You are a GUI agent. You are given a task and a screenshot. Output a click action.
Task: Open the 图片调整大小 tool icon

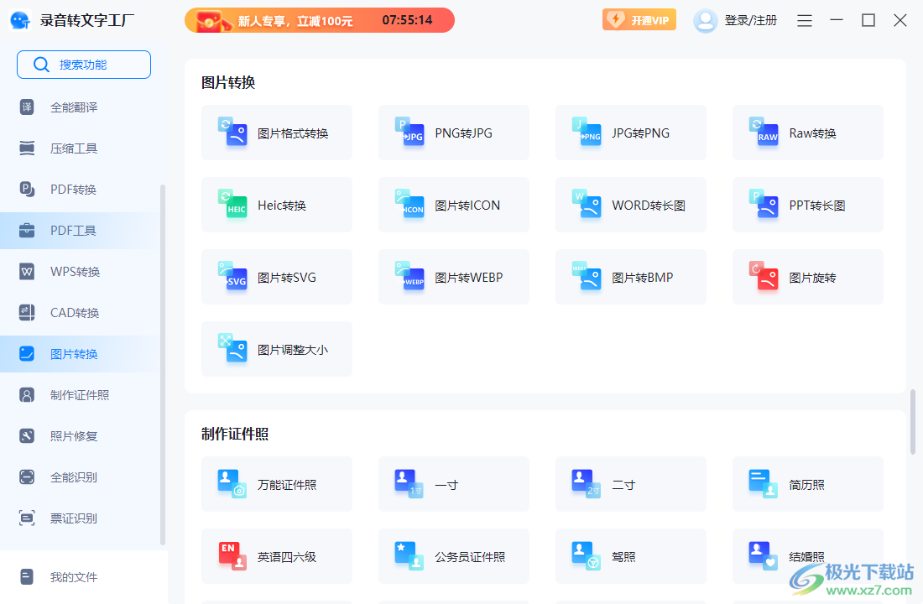pos(232,348)
